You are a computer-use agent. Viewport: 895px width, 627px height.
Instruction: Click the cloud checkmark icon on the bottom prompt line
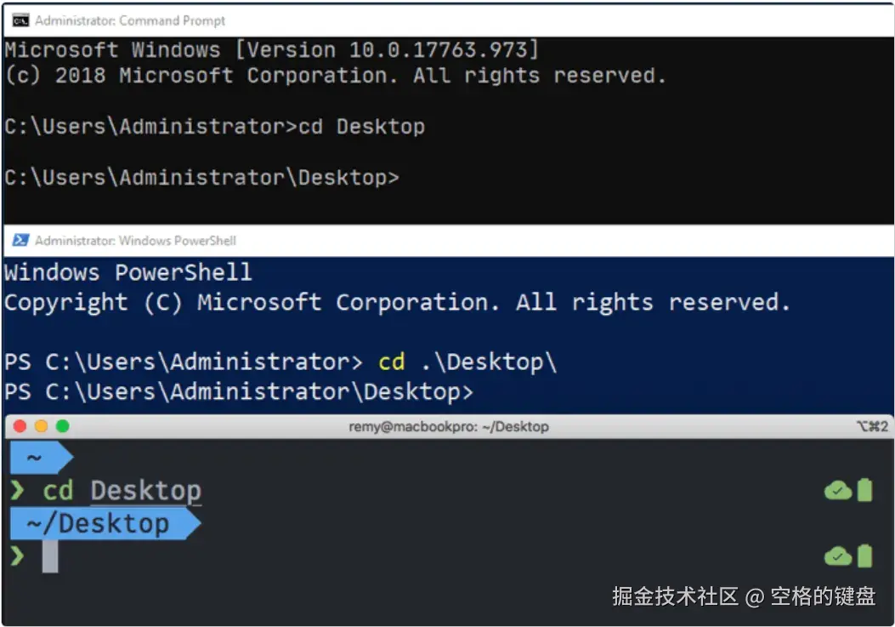click(x=838, y=556)
